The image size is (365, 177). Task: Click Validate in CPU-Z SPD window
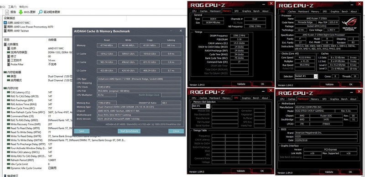coord(241,171)
